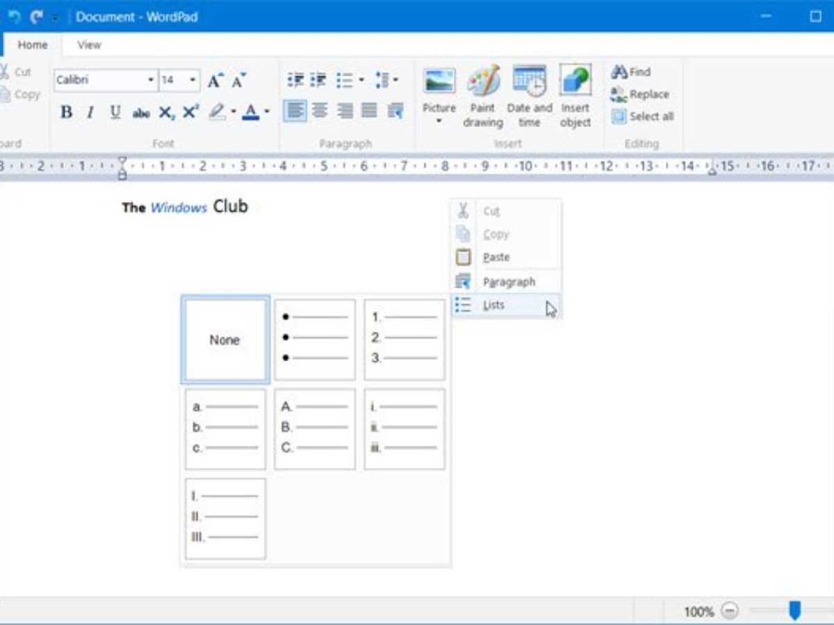This screenshot has width=834, height=625.
Task: Toggle Underline formatting
Action: 115,112
